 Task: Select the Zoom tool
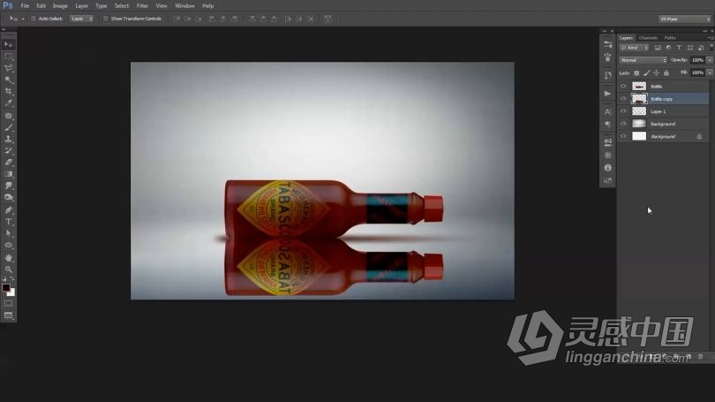(9, 269)
